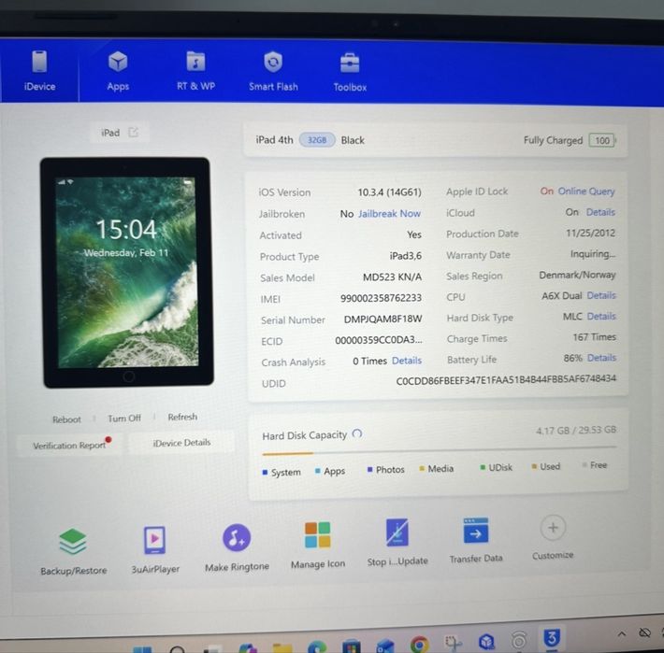664x653 pixels.
Task: Click the Production Date 11/25/2012
Action: 590,233
